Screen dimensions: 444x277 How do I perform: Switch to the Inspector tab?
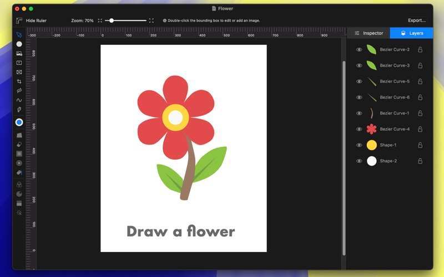[369, 33]
